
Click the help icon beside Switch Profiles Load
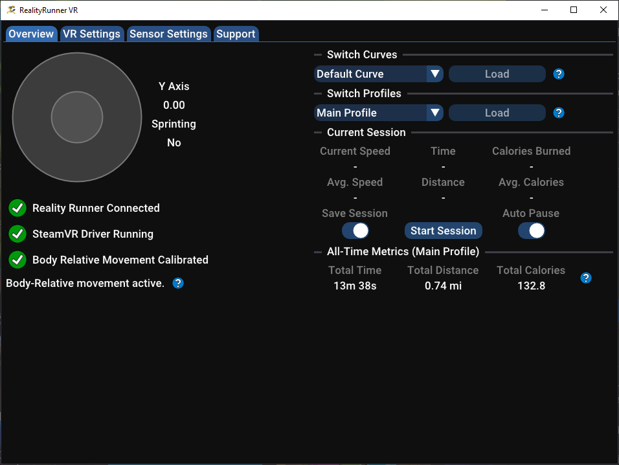pyautogui.click(x=559, y=113)
